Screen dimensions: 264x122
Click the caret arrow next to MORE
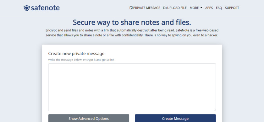pyautogui.click(x=201, y=8)
